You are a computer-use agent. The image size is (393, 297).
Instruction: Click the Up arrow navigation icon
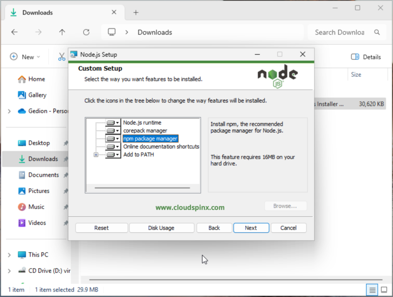(62, 32)
